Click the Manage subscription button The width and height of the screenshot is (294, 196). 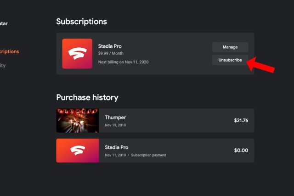[230, 47]
